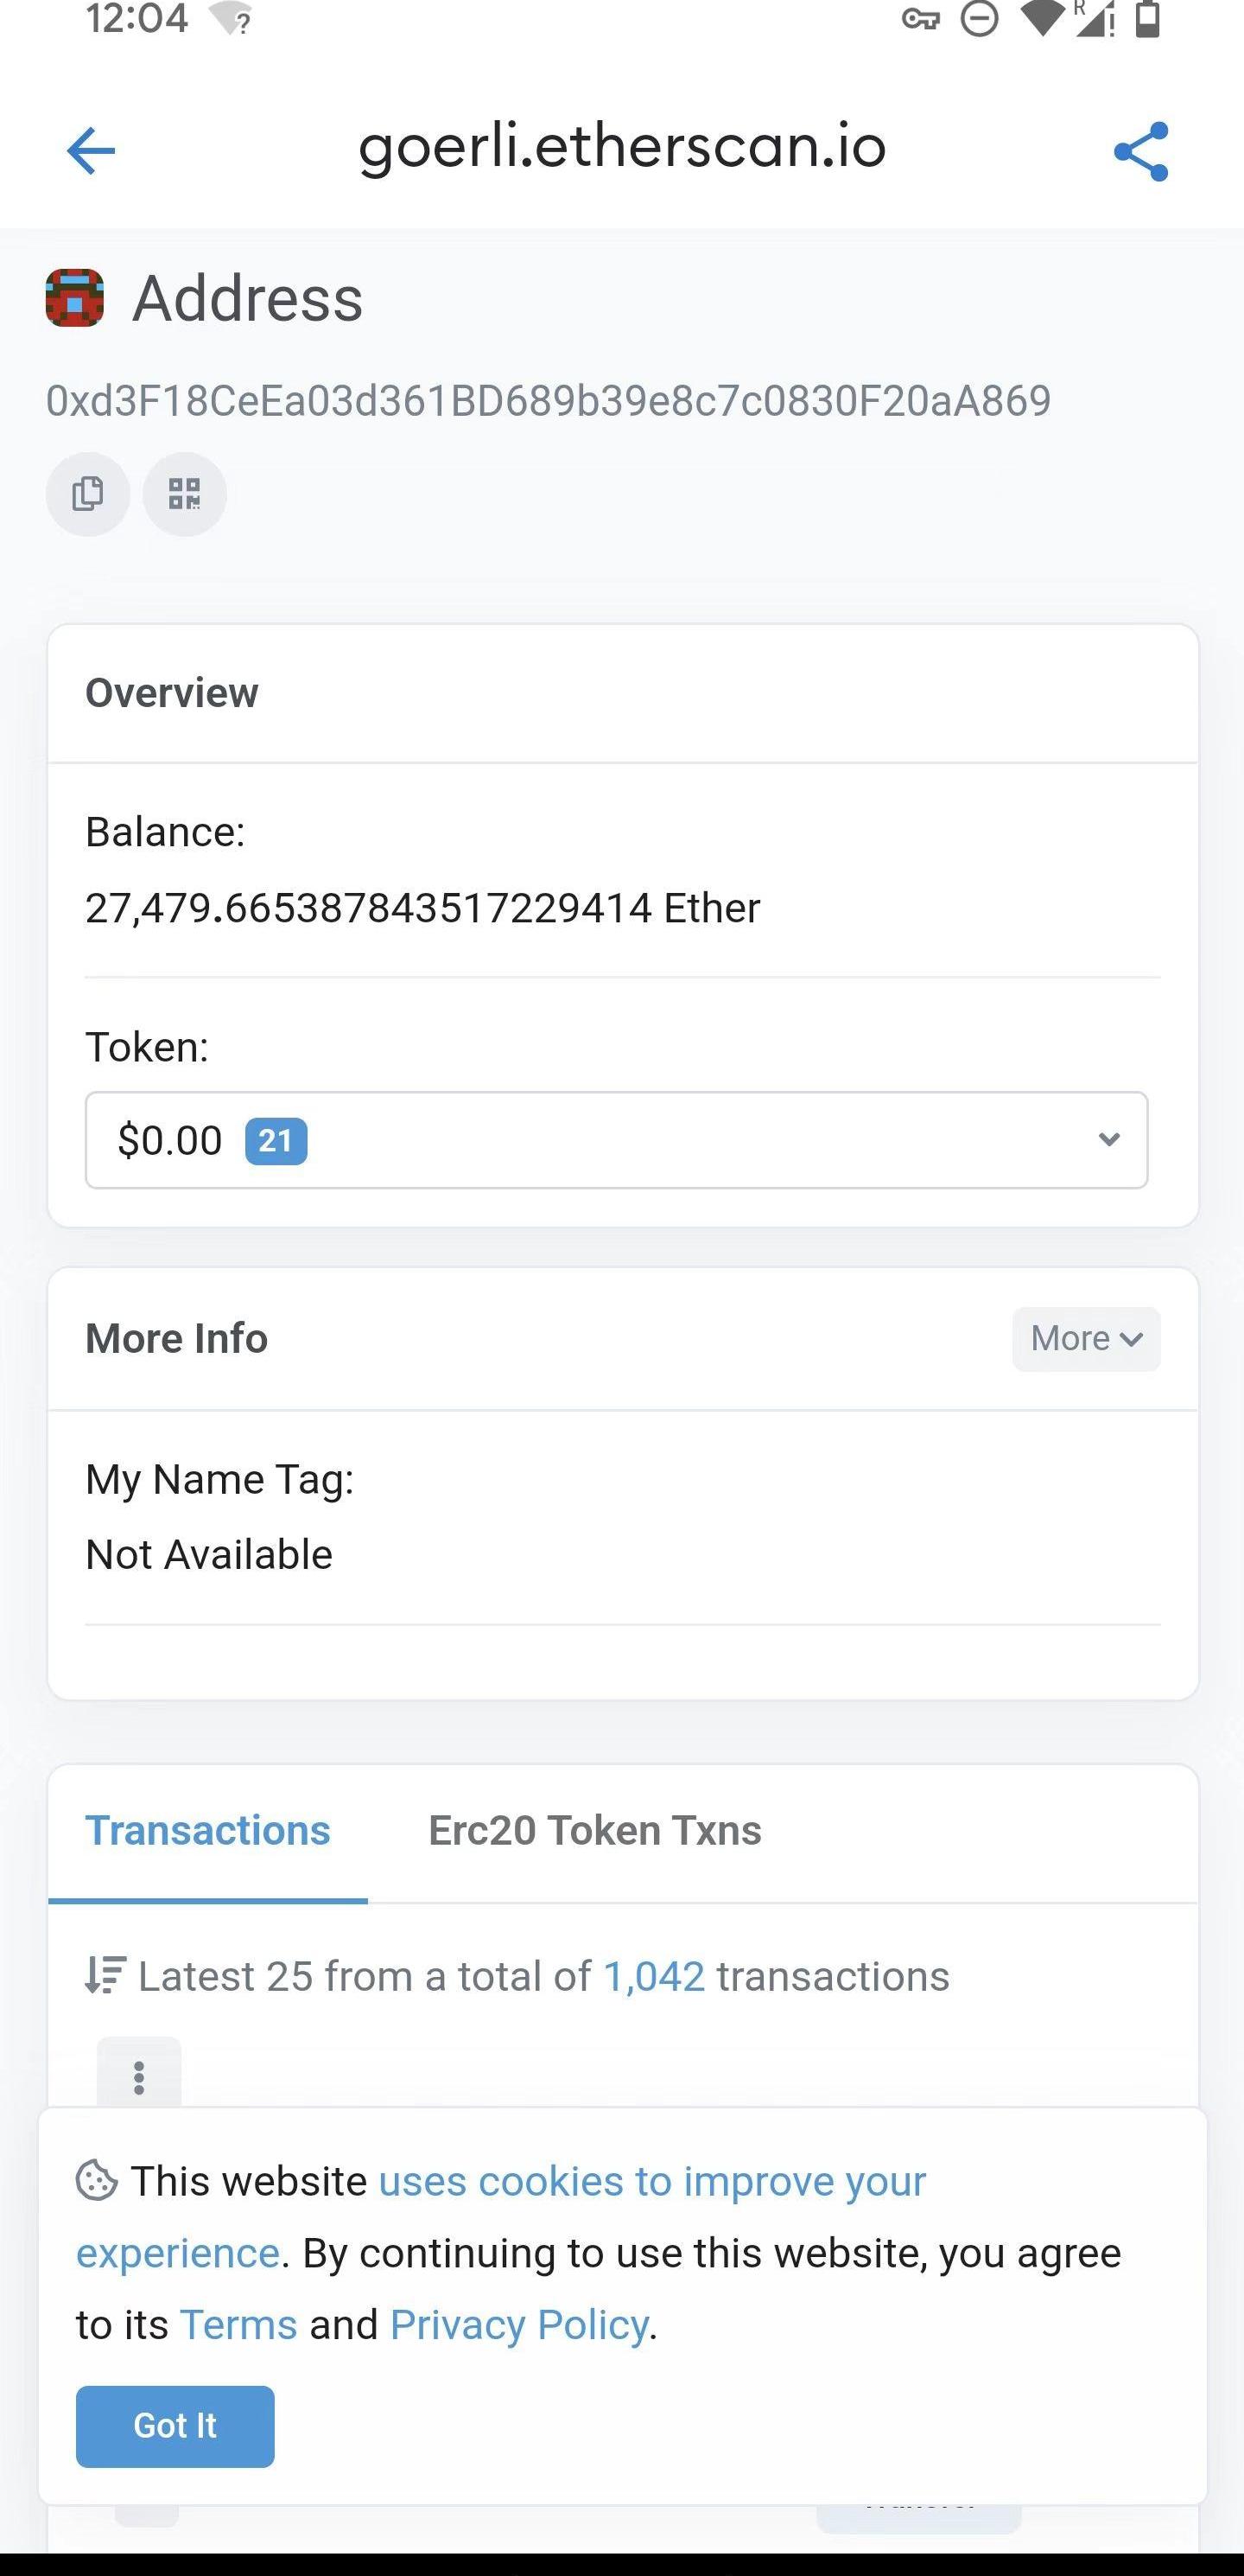Tap the share icon
Image resolution: width=1244 pixels, height=2576 pixels.
click(x=1140, y=151)
